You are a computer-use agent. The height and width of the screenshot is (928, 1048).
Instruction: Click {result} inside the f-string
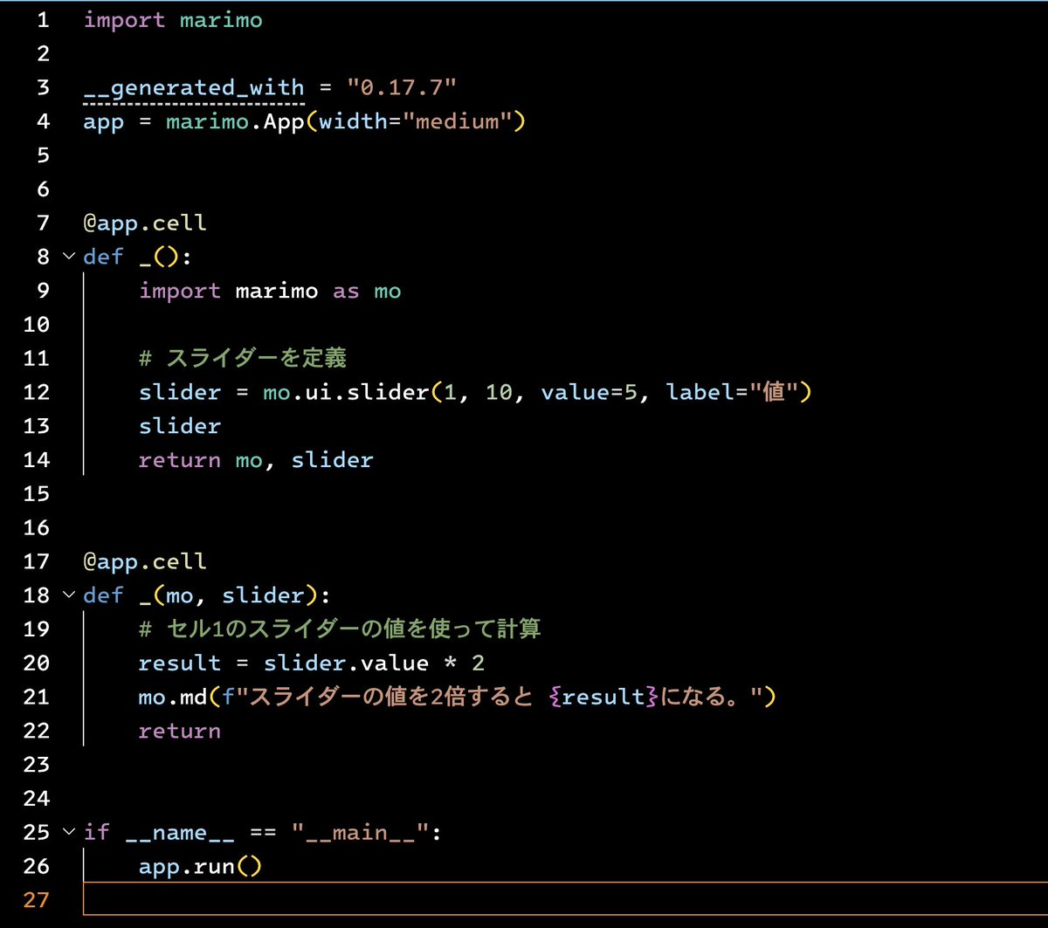point(603,697)
